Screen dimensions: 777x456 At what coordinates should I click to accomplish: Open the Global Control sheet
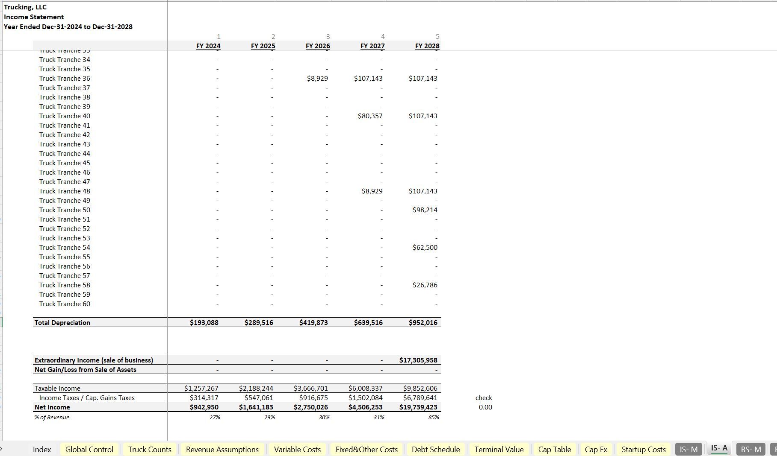[89, 449]
